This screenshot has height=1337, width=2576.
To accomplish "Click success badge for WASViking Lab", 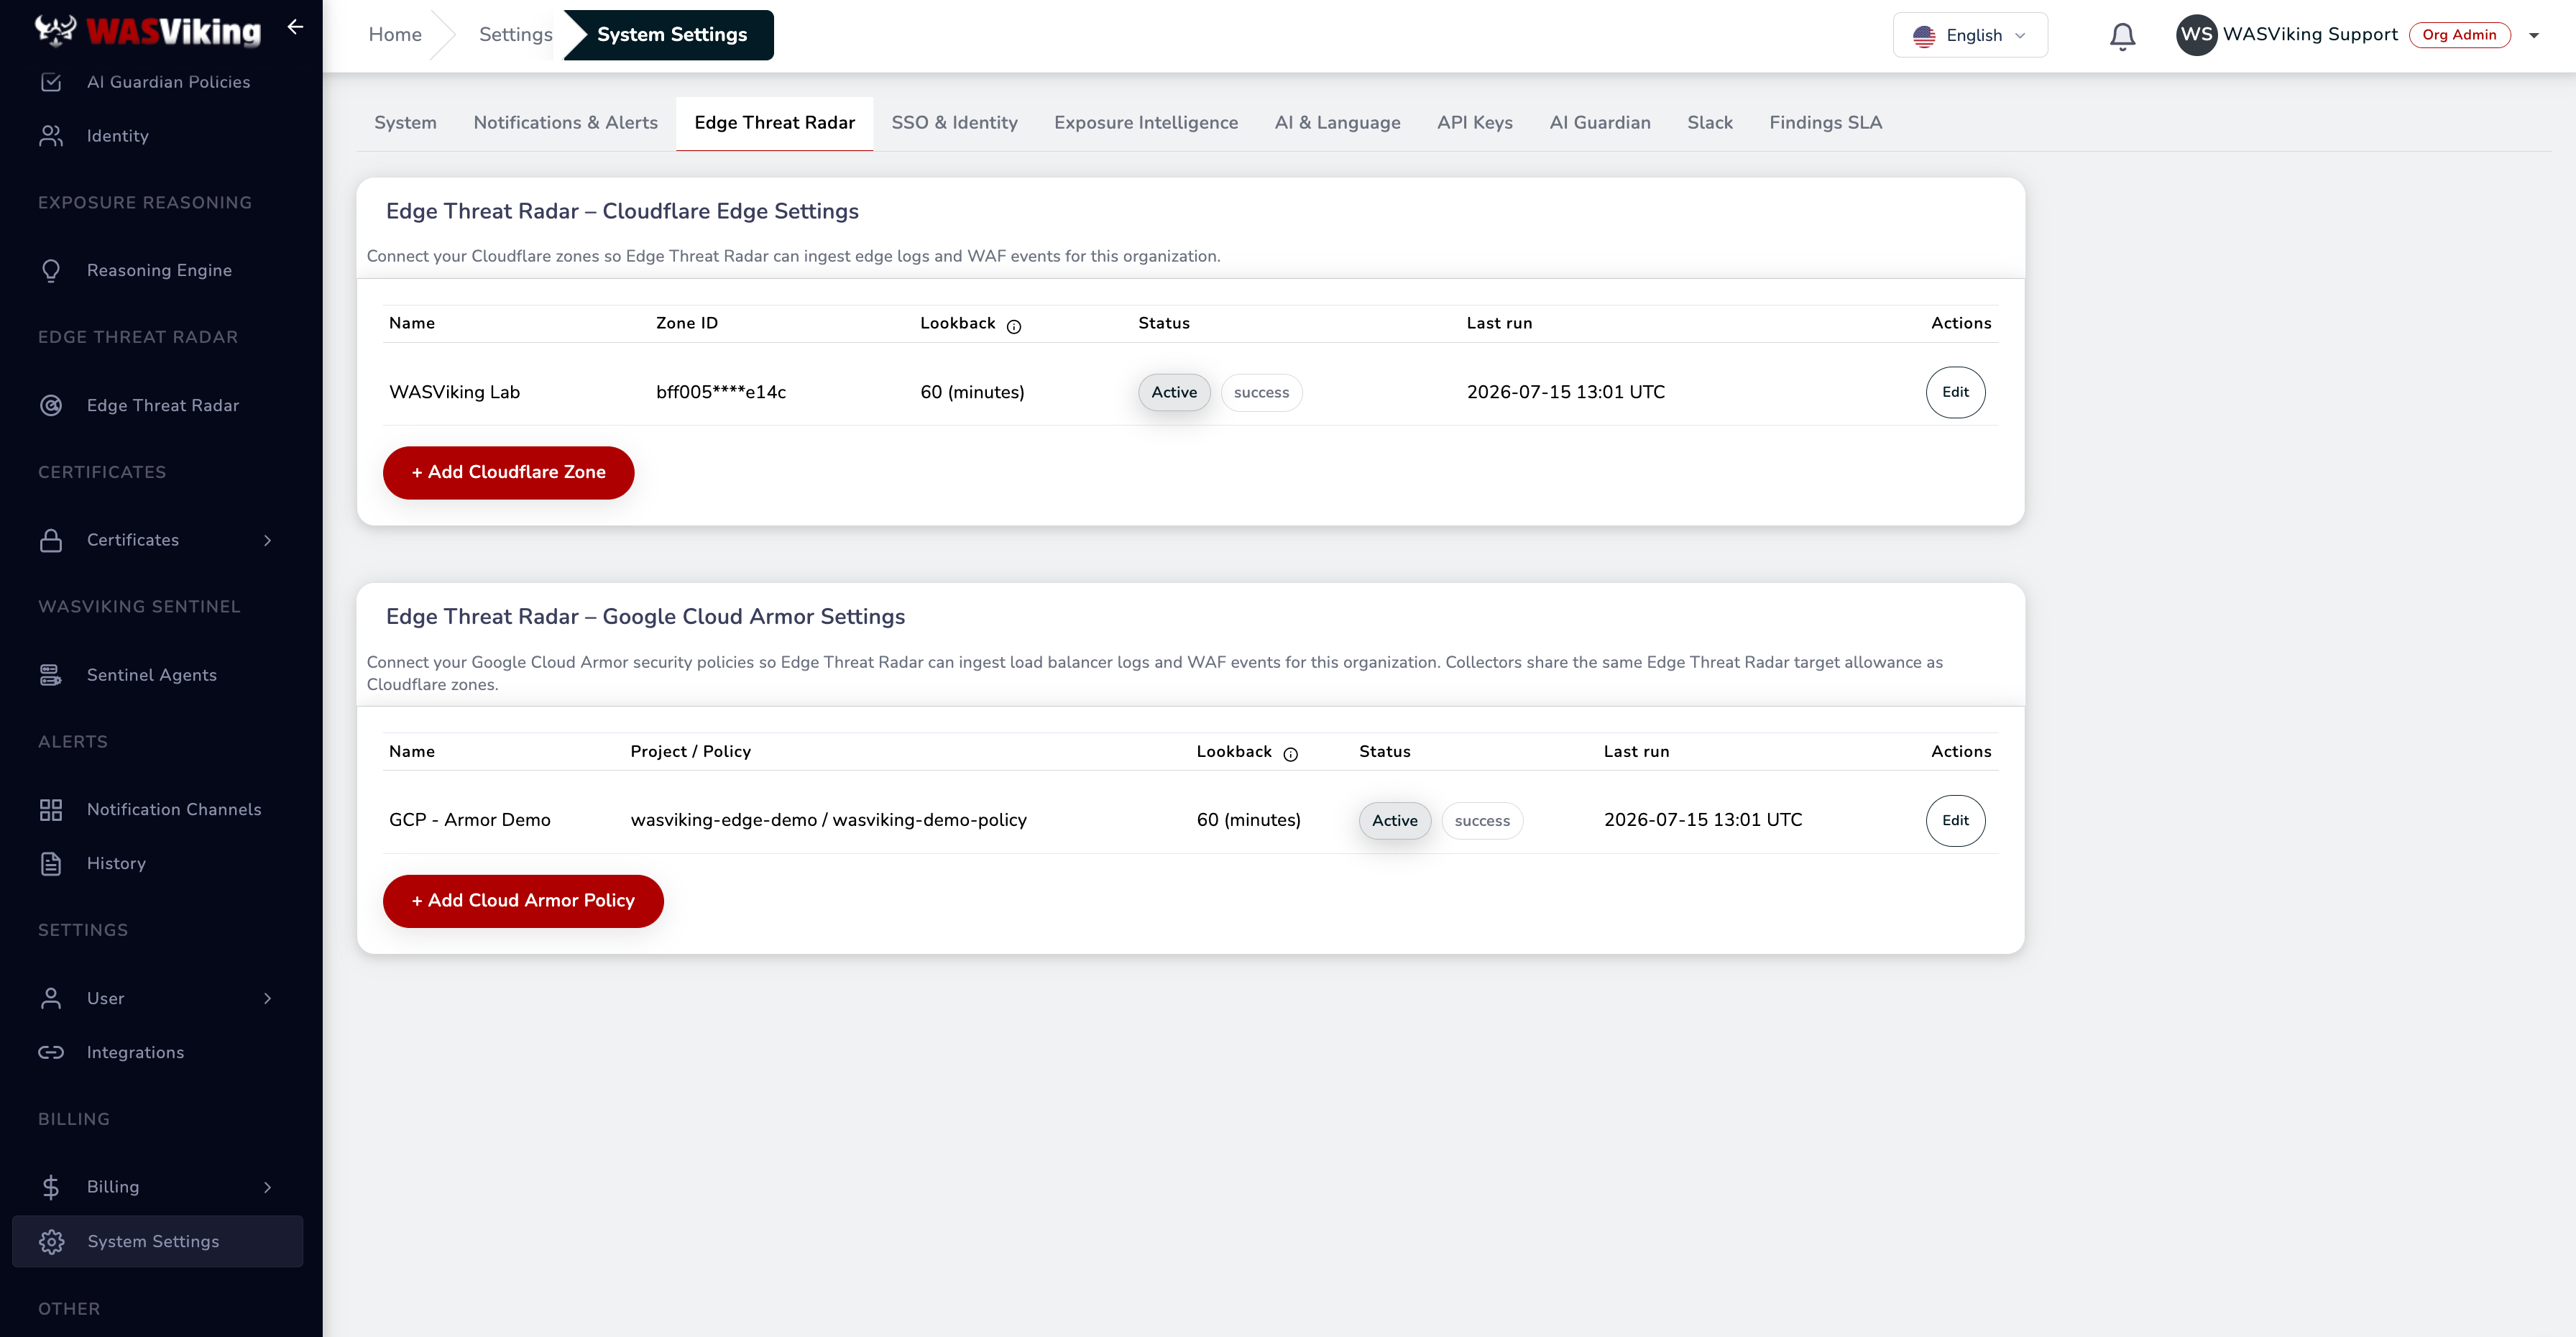I will pyautogui.click(x=1261, y=393).
